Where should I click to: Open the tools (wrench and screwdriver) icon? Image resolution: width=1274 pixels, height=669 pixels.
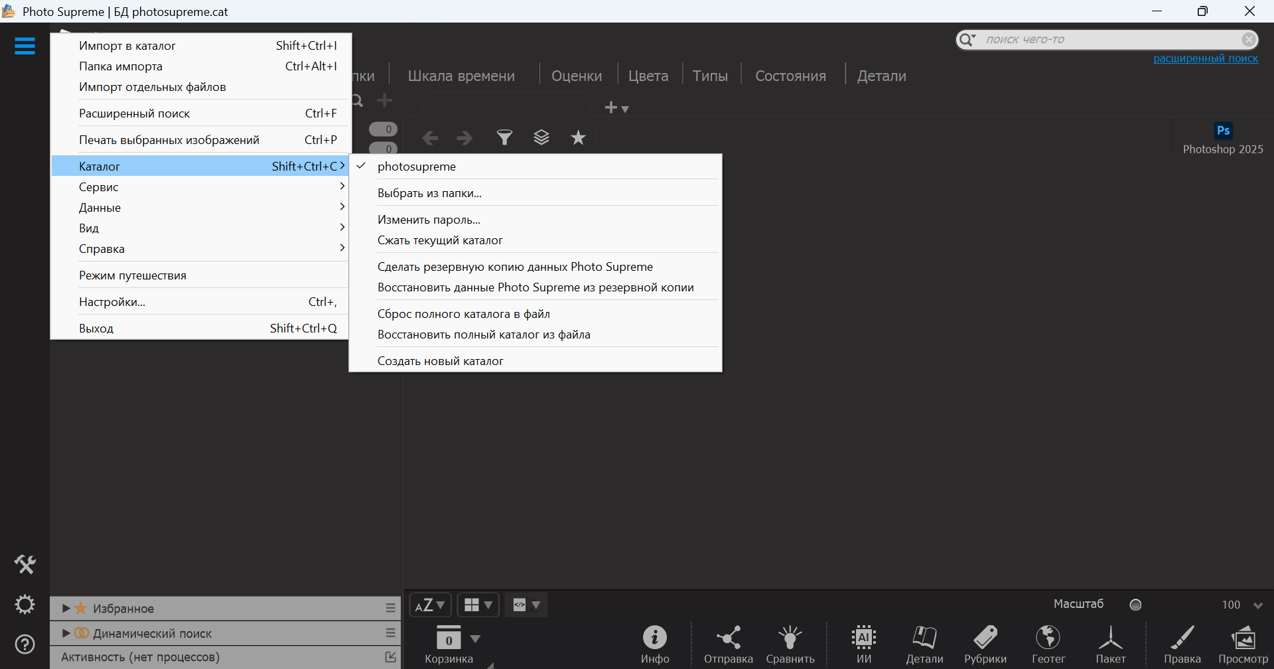pos(25,564)
